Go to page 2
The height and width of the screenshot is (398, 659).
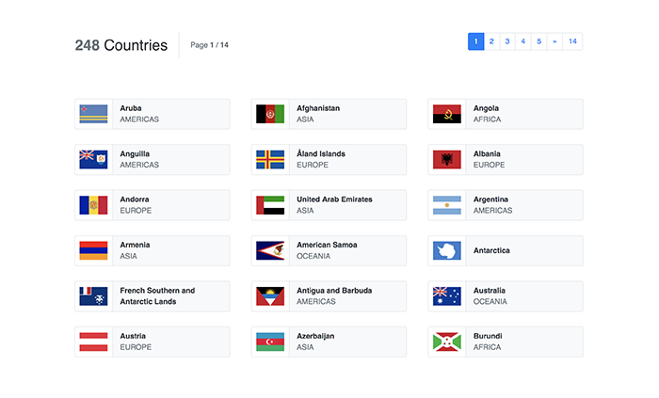491,41
